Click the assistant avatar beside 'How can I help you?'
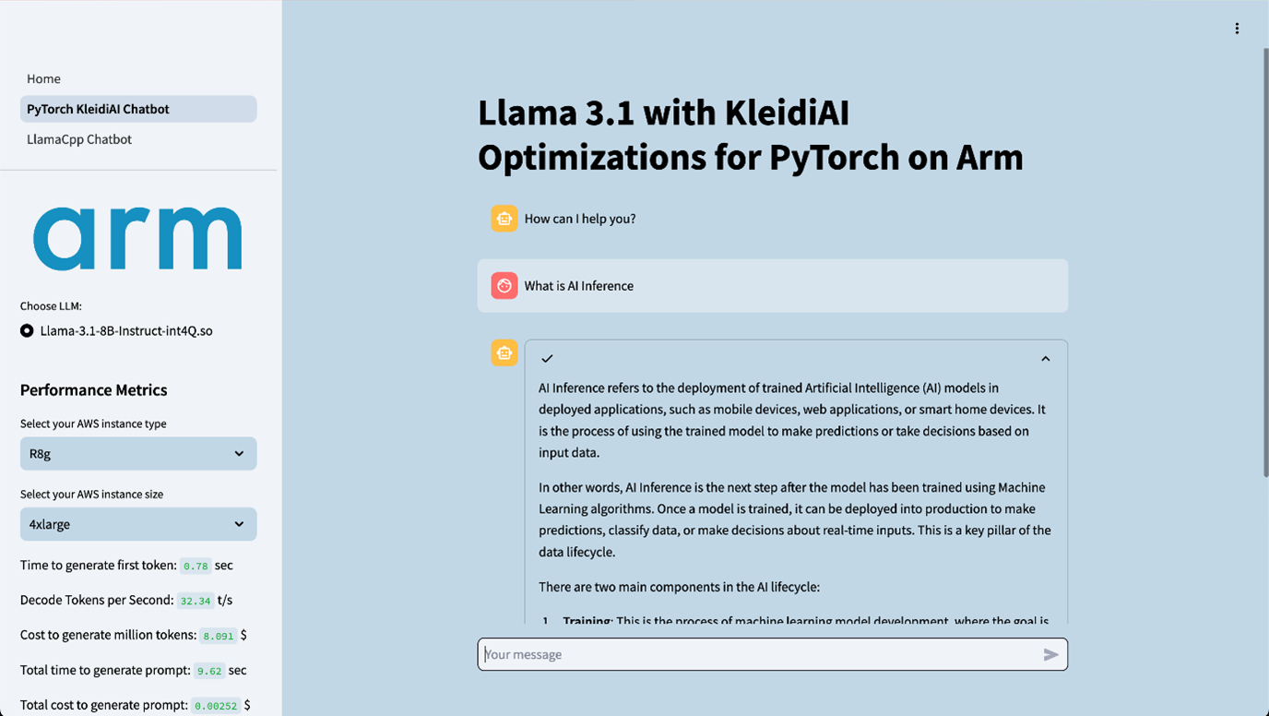This screenshot has width=1269, height=716. tap(504, 219)
